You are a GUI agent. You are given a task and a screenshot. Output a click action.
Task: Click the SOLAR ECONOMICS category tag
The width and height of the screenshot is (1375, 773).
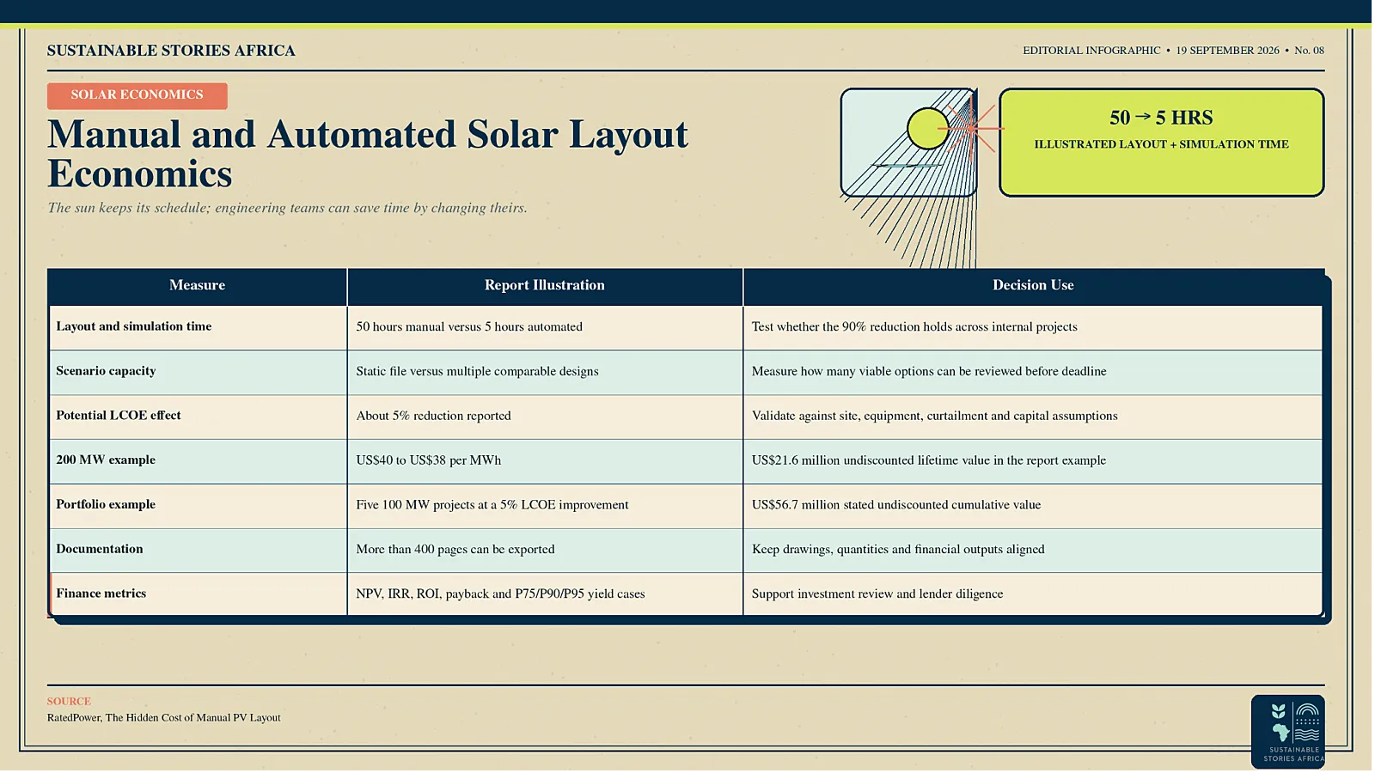coord(137,95)
